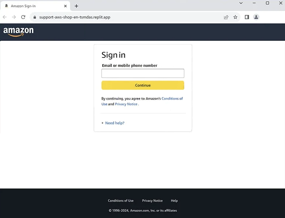
Task: Open footer Conditions of Use link
Action: (x=121, y=201)
